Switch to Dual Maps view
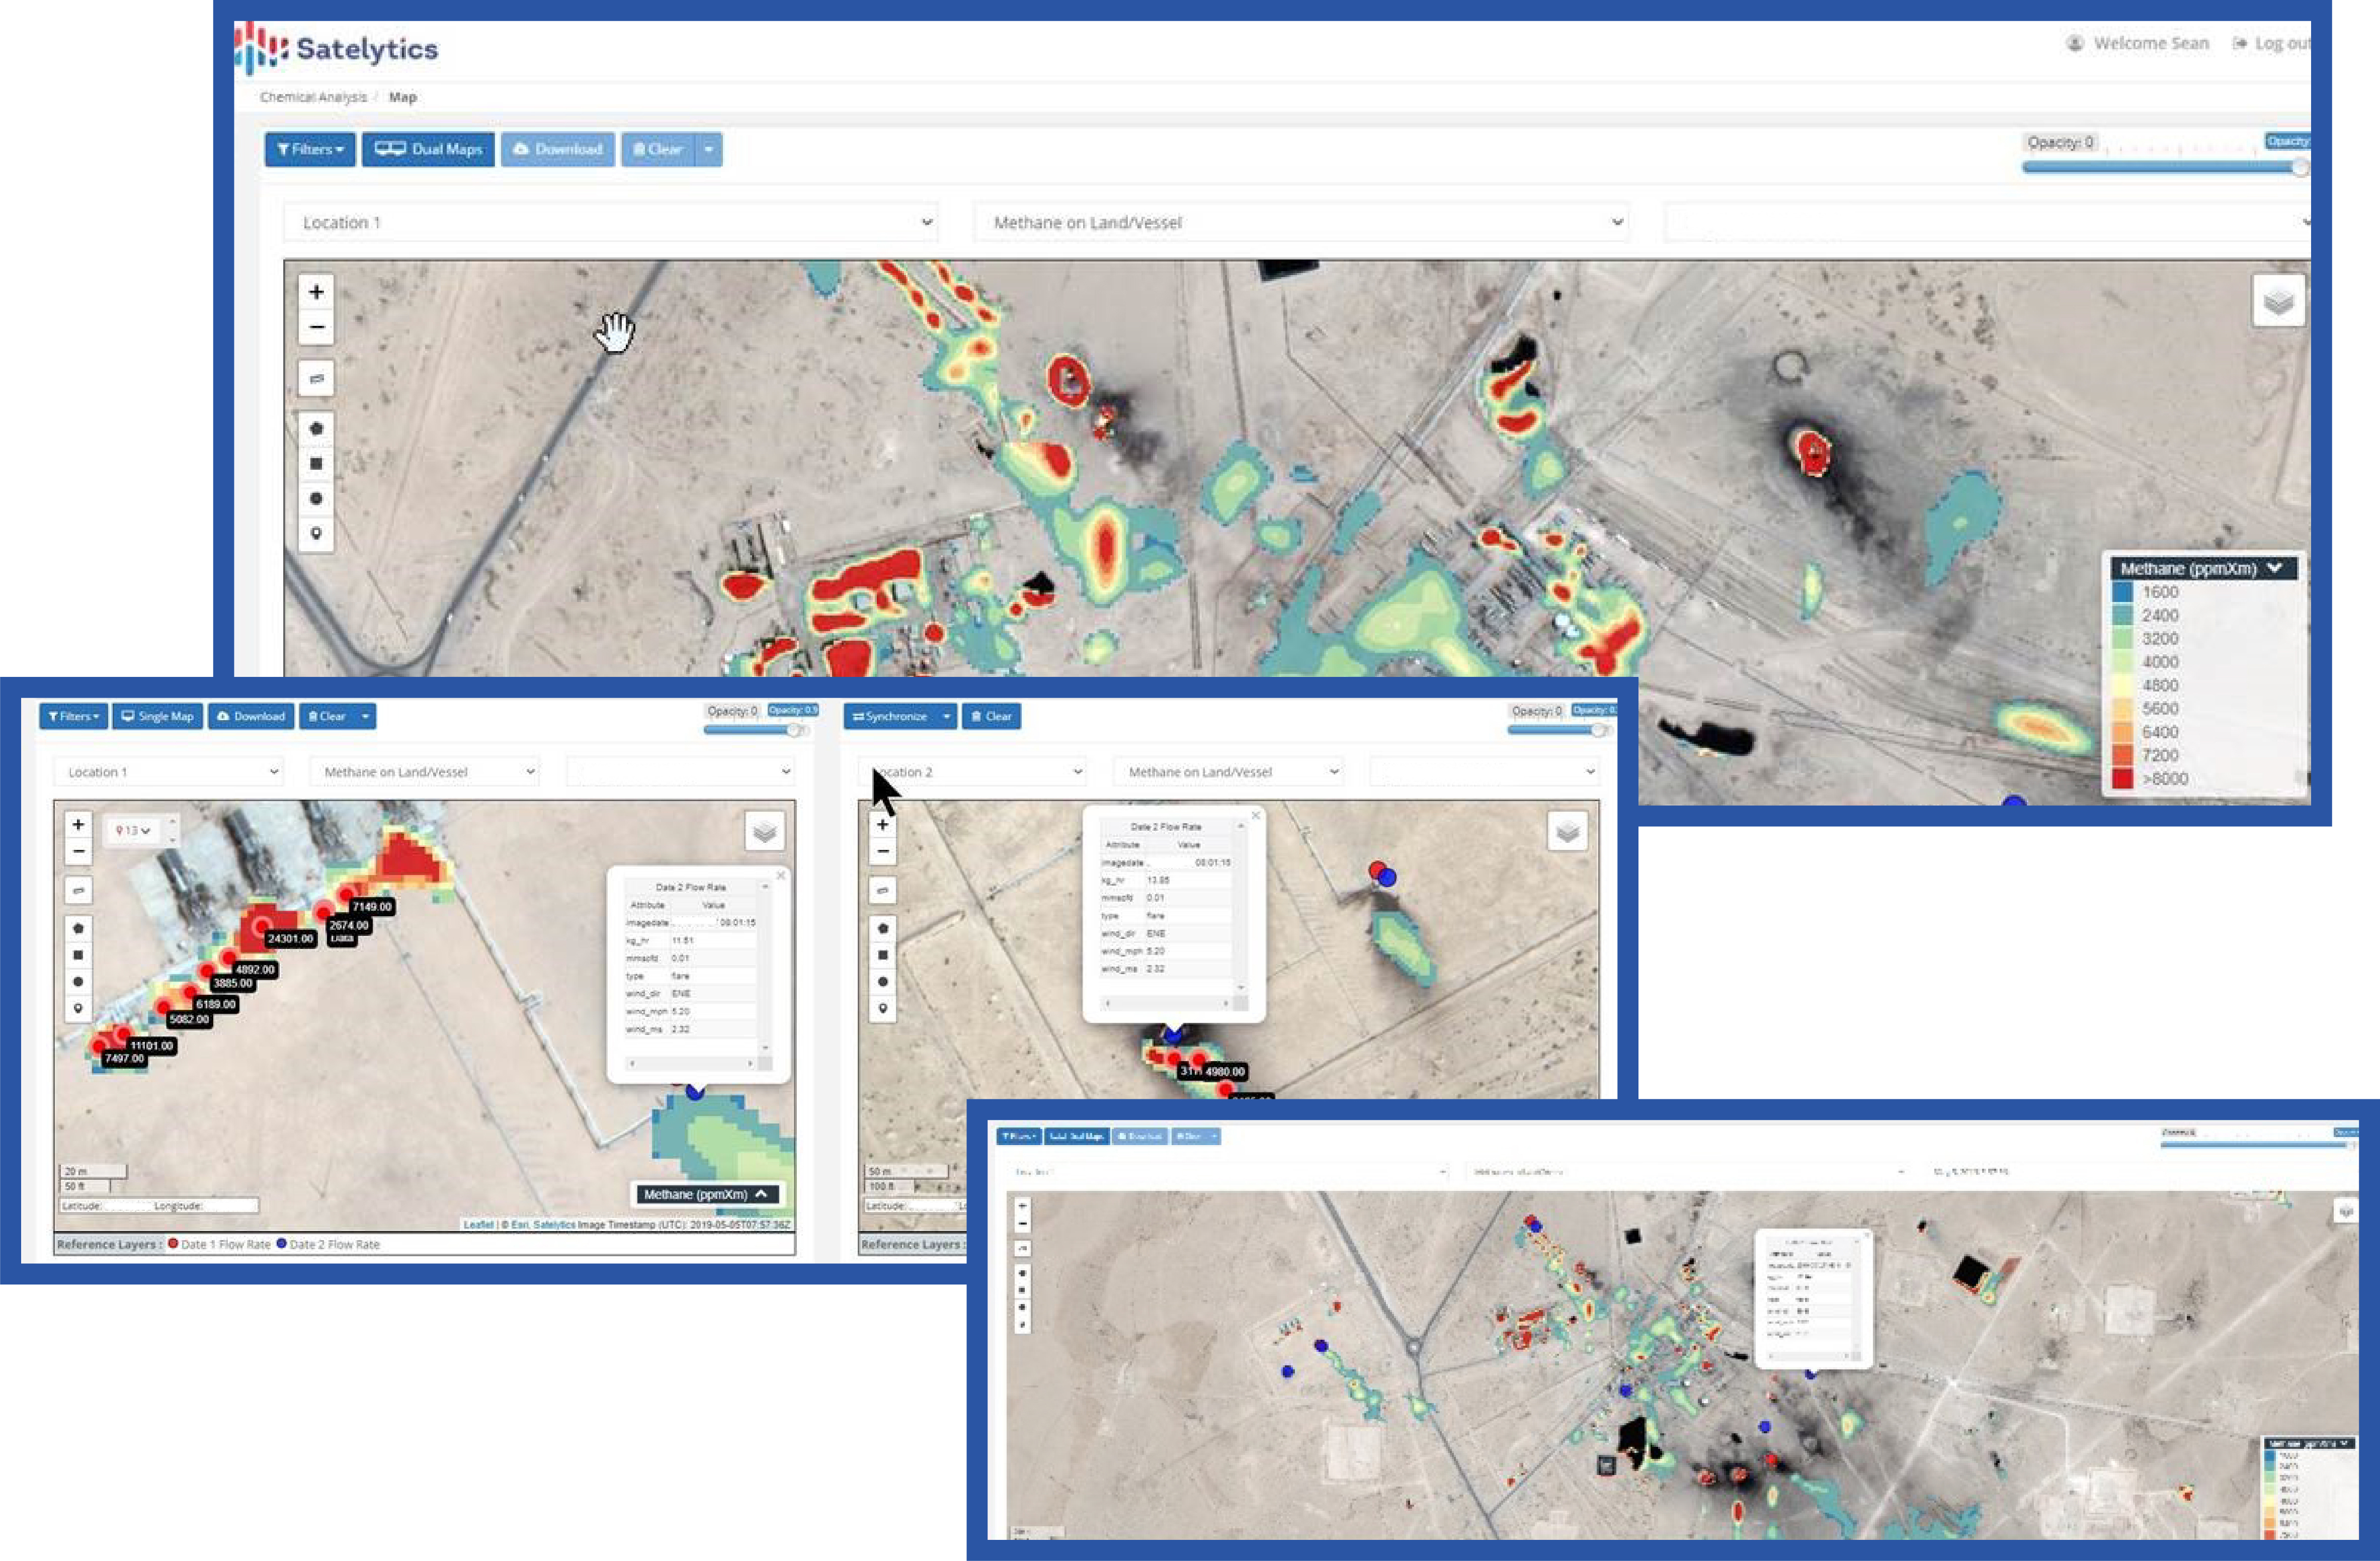This screenshot has width=2380, height=1561. (428, 149)
